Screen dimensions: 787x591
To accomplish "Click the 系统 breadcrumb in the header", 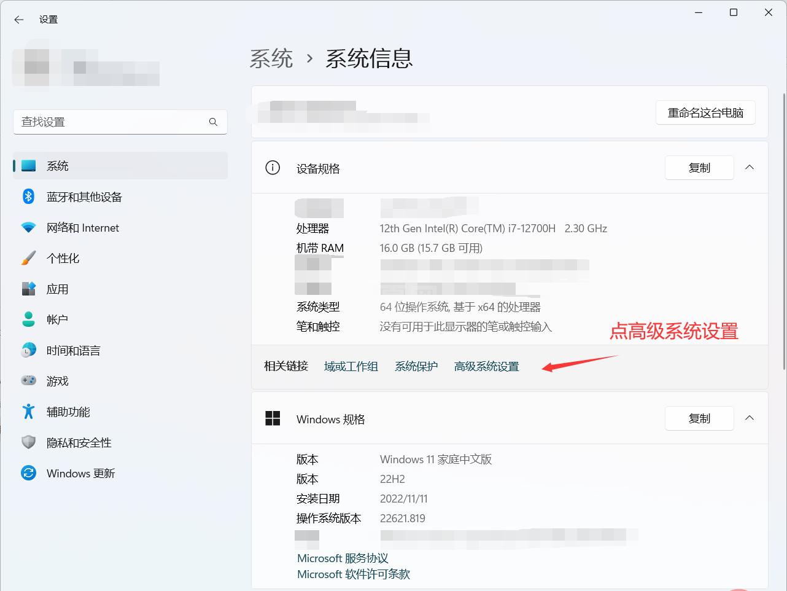I will 271,59.
